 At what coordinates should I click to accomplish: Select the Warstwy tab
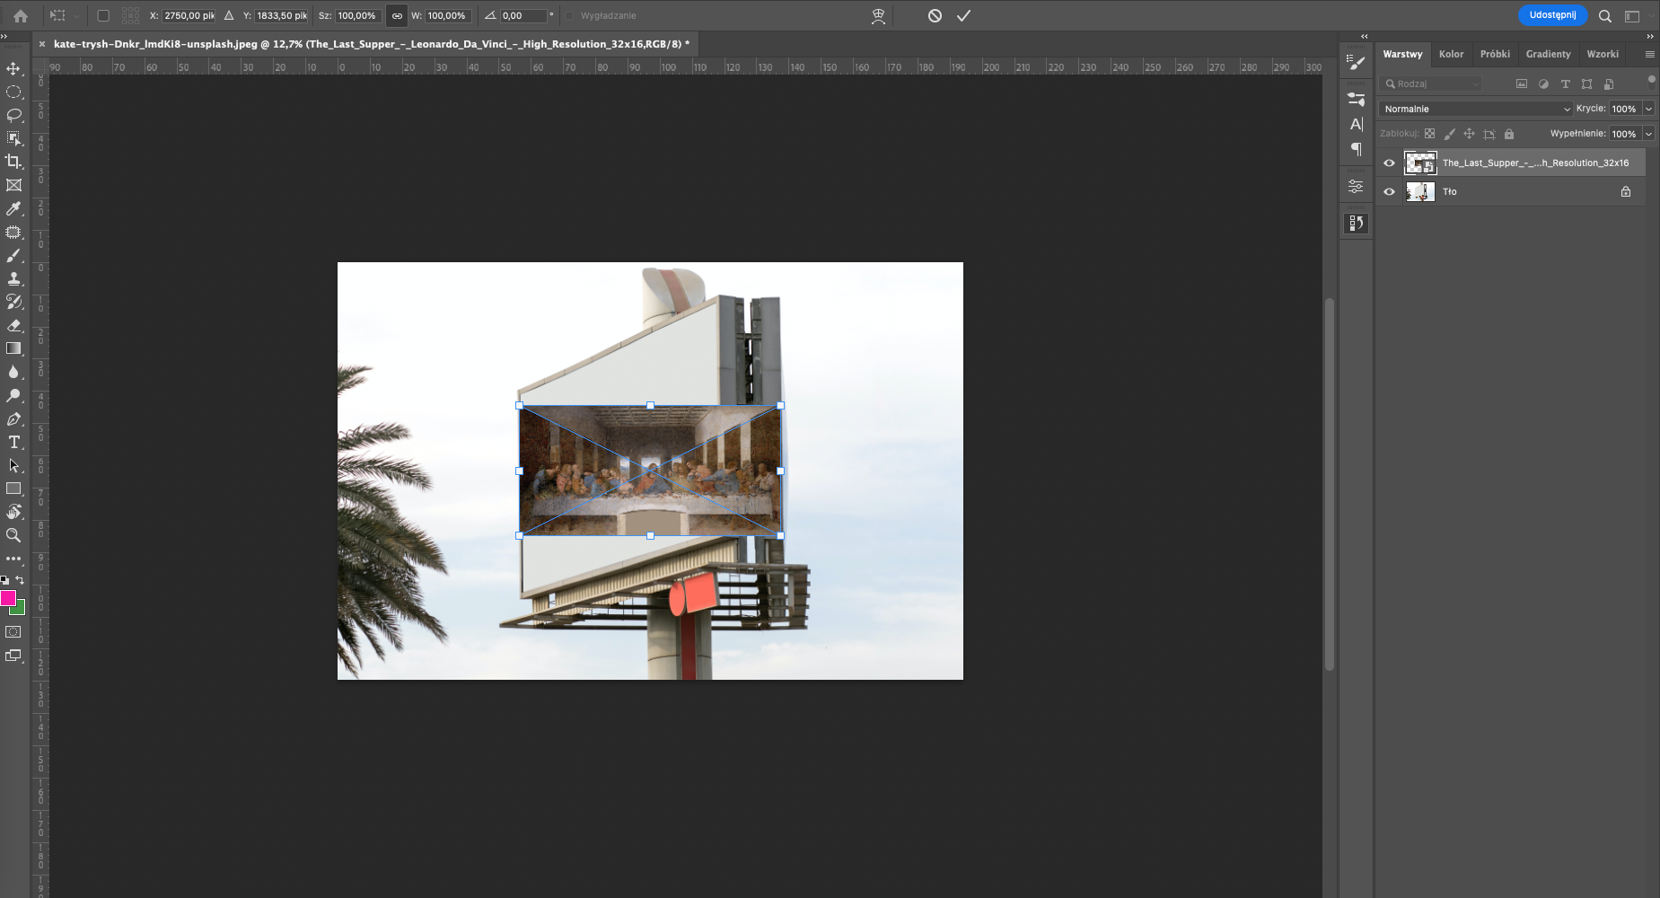(x=1402, y=54)
